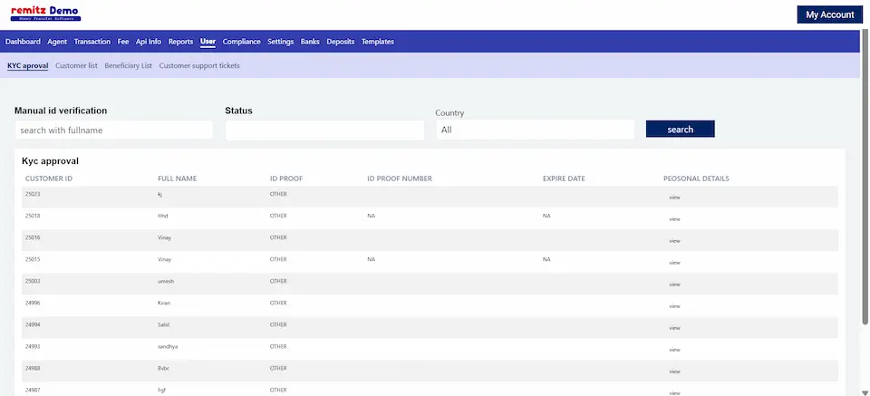Viewport: 870px width, 396px height.
Task: Open the Settings menu
Action: (280, 42)
